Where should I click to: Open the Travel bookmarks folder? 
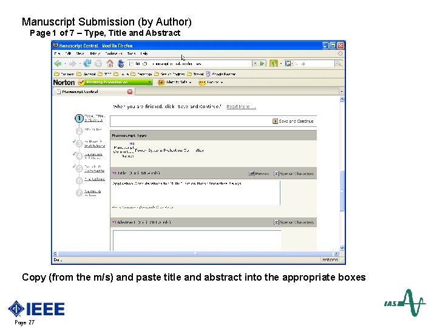pyautogui.click(x=195, y=74)
